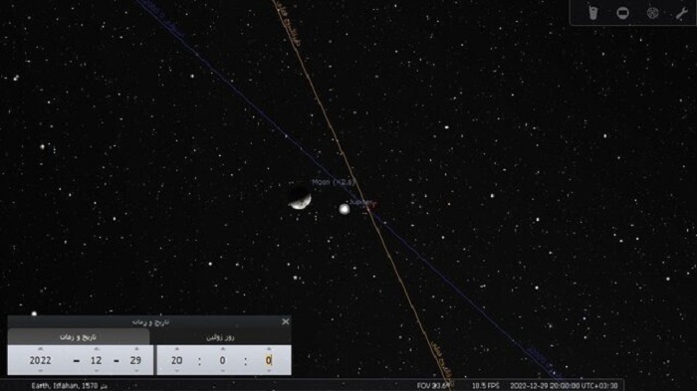
Task: Select the Moon in the sky
Action: pyautogui.click(x=300, y=199)
